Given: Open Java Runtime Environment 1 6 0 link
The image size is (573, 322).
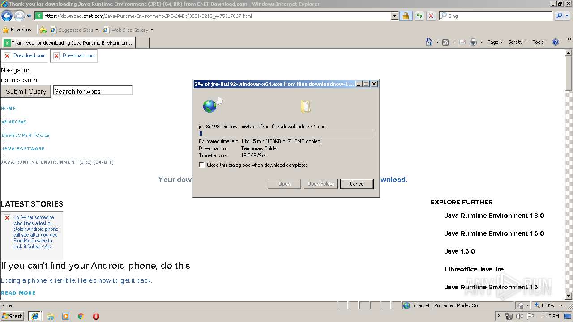Looking at the screenshot, I should click(494, 233).
